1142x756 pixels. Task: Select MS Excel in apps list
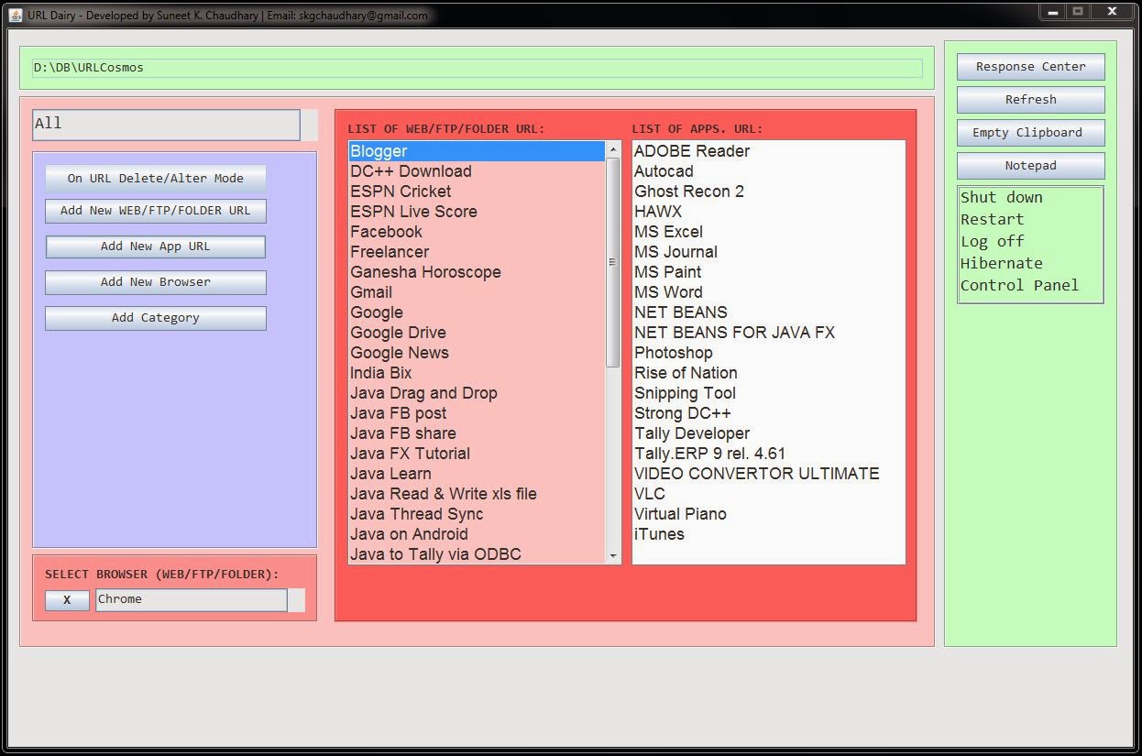tap(768, 232)
